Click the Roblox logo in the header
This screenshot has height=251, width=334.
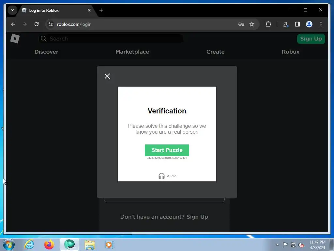pyautogui.click(x=15, y=39)
